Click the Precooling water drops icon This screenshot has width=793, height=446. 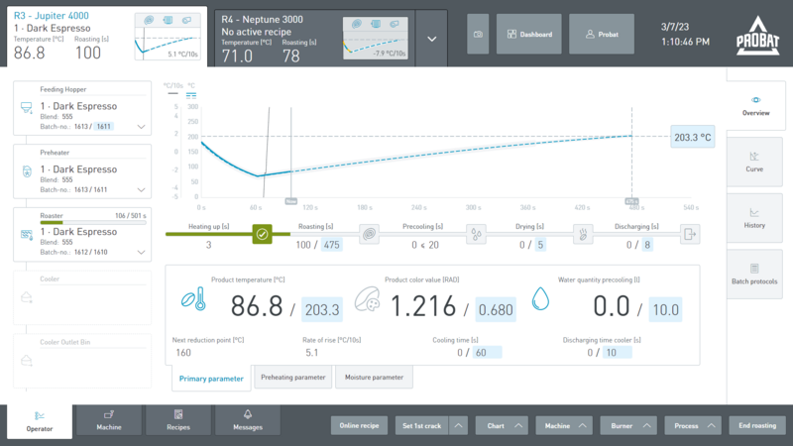pos(477,234)
